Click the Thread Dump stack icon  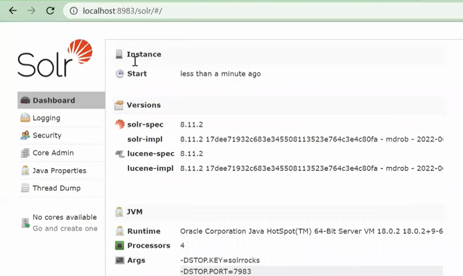[x=25, y=188]
